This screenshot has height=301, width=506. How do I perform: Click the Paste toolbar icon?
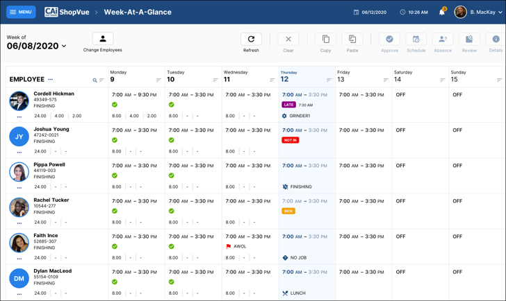tap(352, 40)
